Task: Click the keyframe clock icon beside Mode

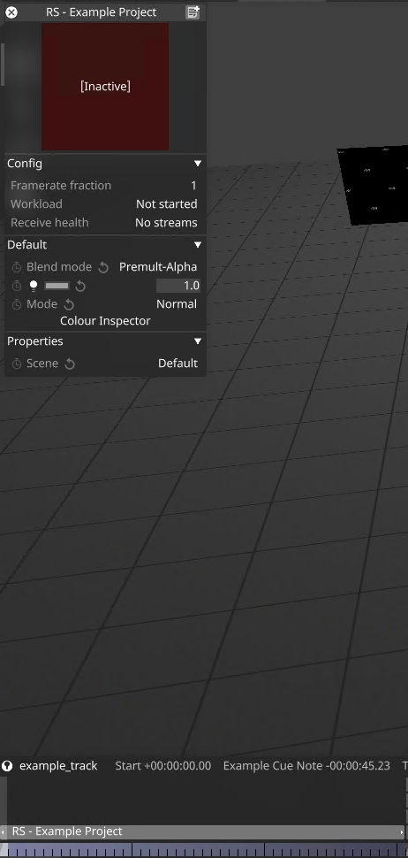Action: click(17, 304)
